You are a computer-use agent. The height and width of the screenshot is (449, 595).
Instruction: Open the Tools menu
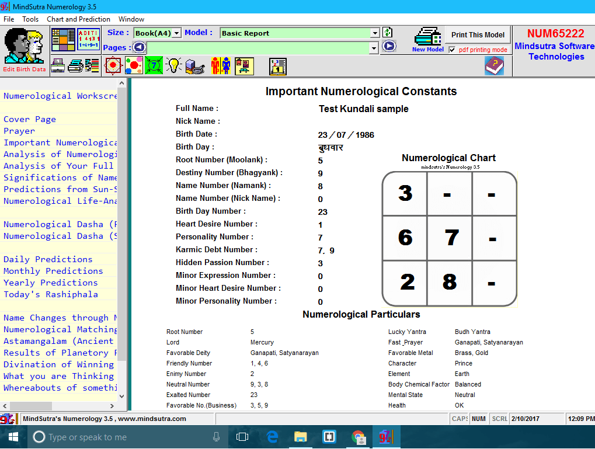tap(30, 19)
